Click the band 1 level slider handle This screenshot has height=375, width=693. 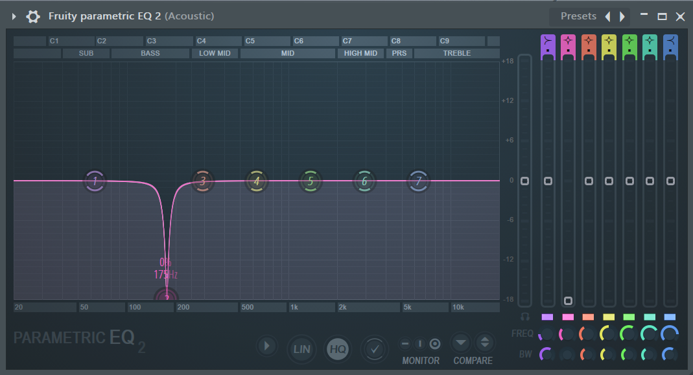(548, 181)
